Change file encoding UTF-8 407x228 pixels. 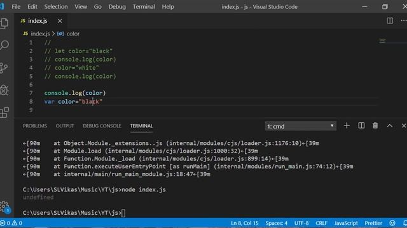point(301,223)
